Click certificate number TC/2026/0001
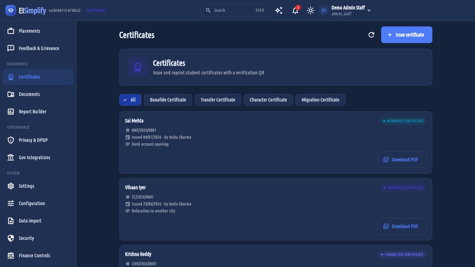475x267 pixels. coord(143,197)
